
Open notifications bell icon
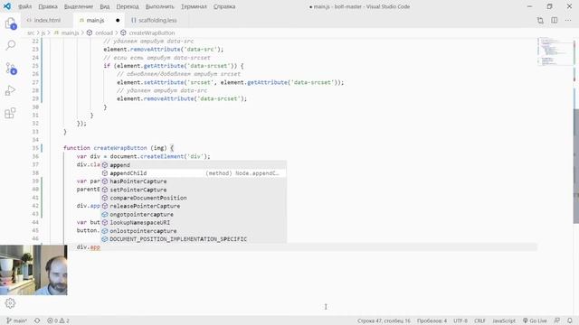point(570,320)
